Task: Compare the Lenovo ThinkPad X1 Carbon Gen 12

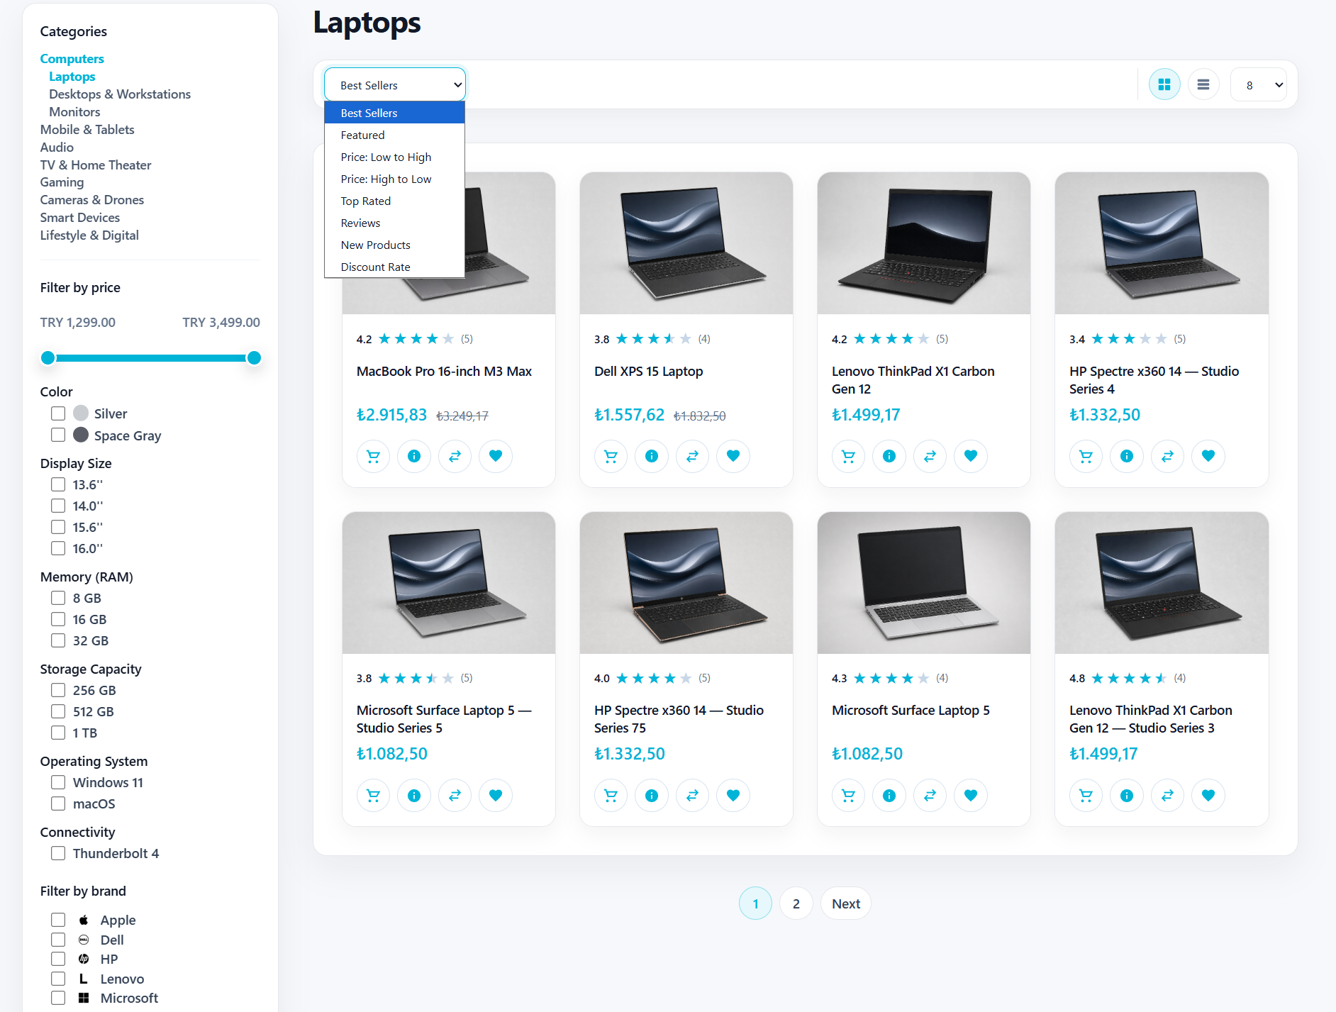Action: click(930, 456)
